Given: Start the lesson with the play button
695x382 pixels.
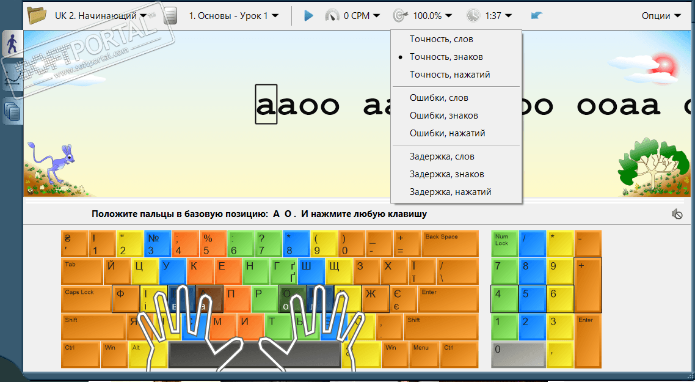Looking at the screenshot, I should [x=308, y=16].
